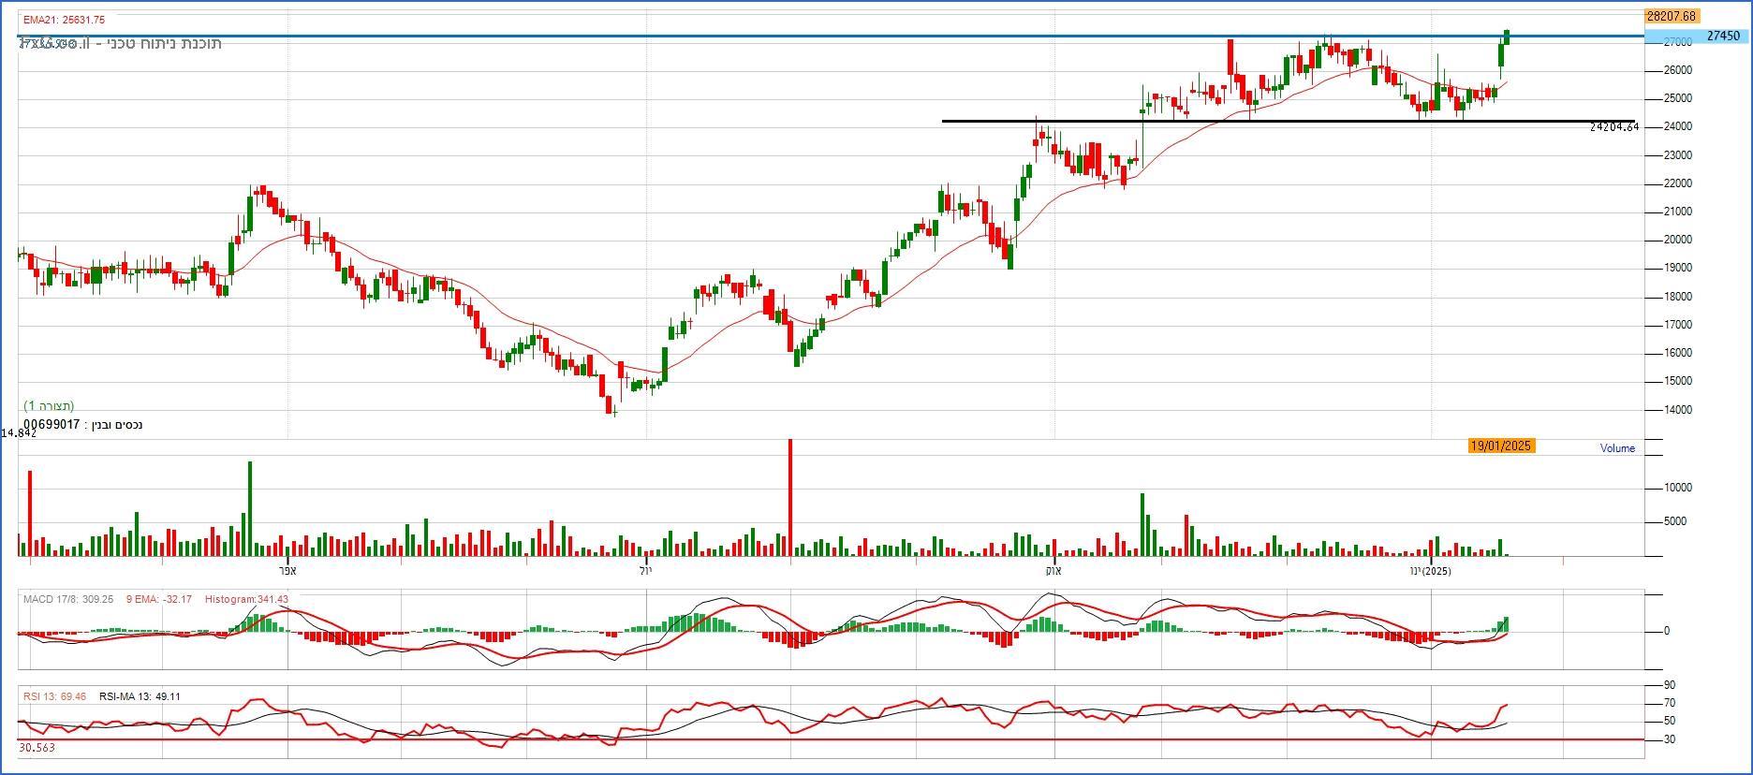1753x775 pixels.
Task: Click the stock code 00699017 label
Action: pos(52,425)
